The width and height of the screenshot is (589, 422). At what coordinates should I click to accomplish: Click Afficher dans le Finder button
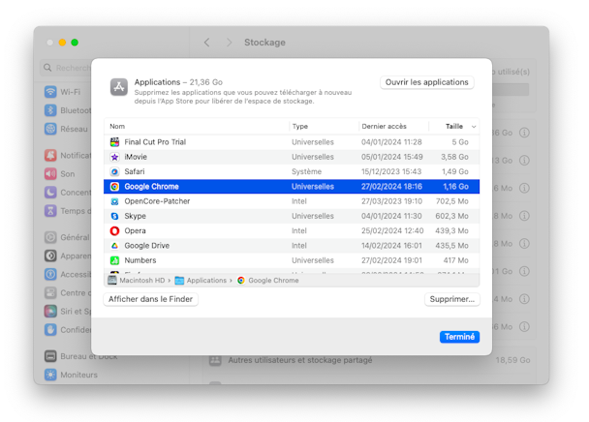click(x=150, y=299)
